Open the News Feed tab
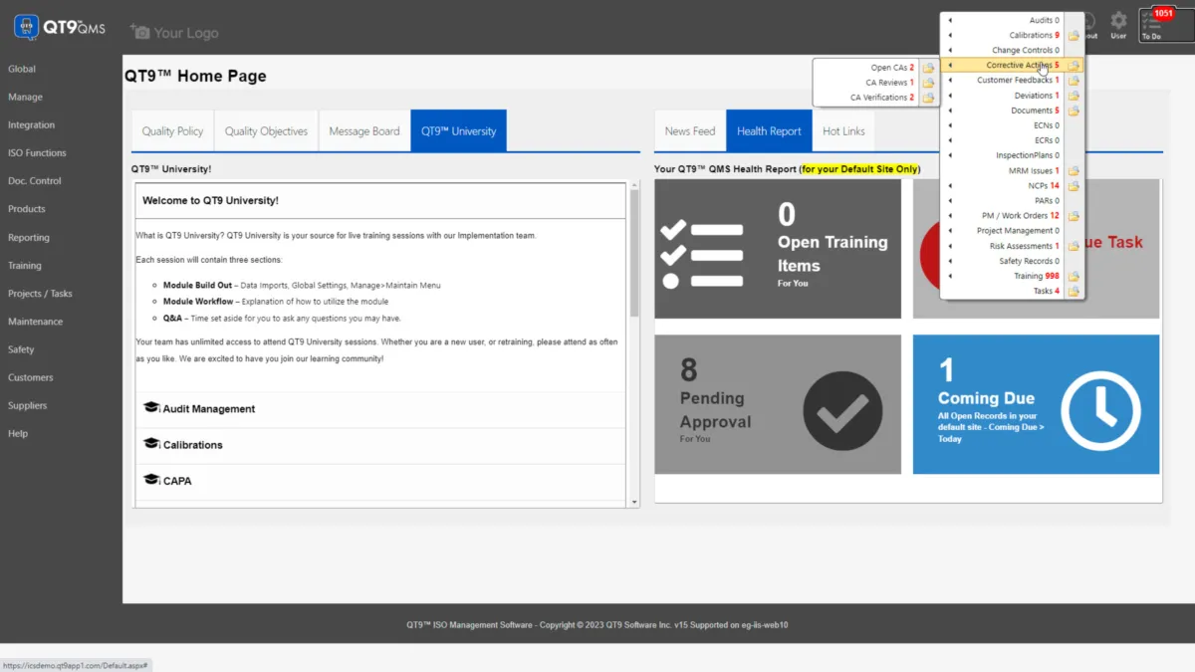This screenshot has height=672, width=1195. 689,131
